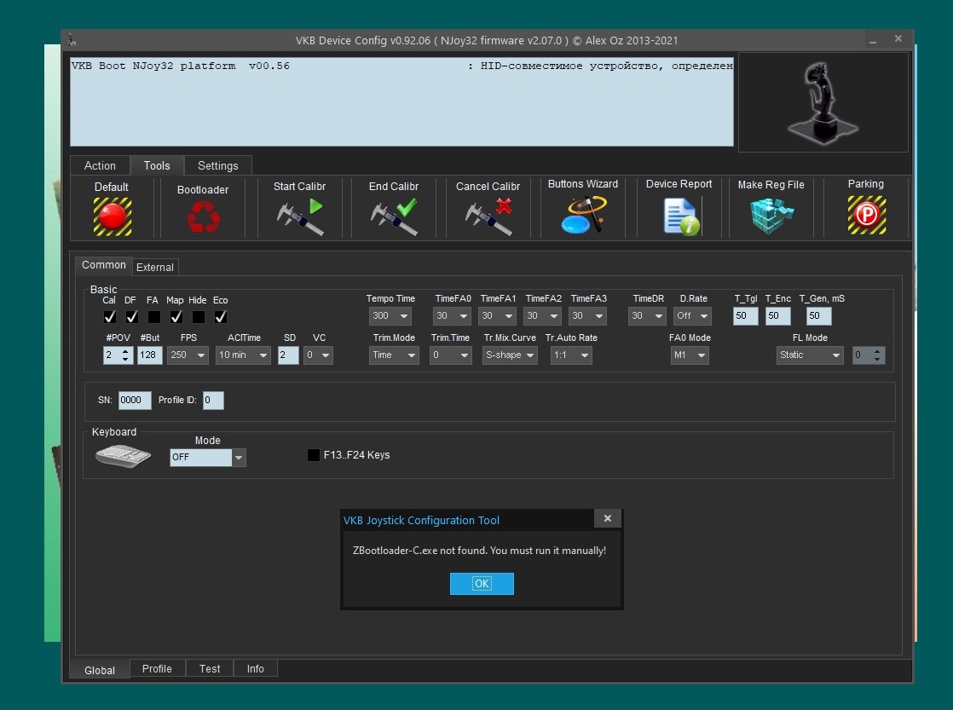
Task: Launch the Buttons Wizard icon
Action: (583, 215)
